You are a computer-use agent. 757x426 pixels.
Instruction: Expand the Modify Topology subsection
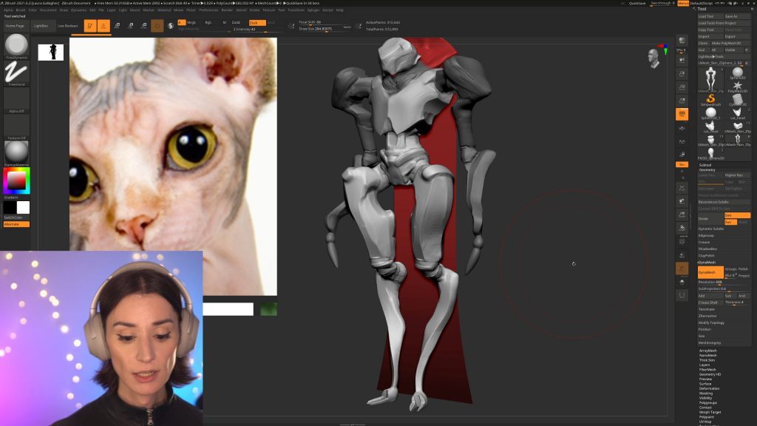[712, 322]
